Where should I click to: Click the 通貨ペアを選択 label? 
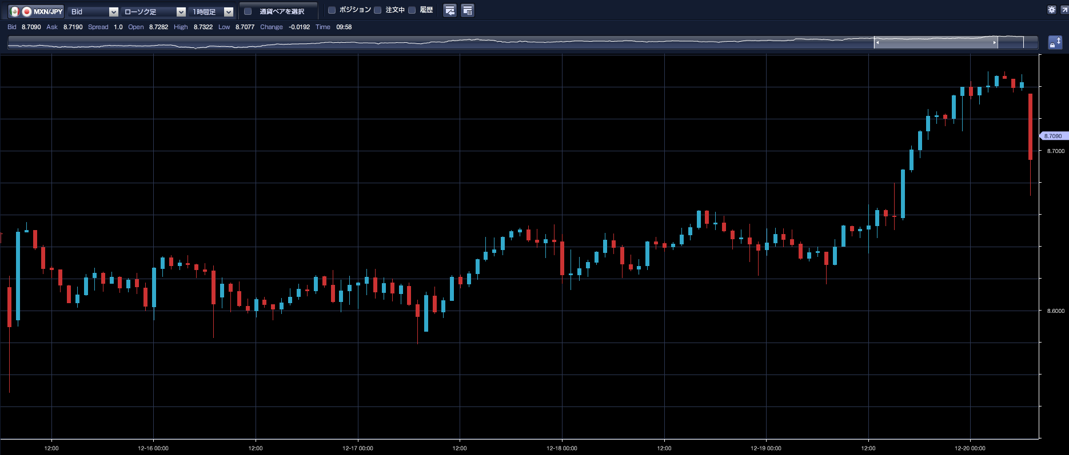282,11
